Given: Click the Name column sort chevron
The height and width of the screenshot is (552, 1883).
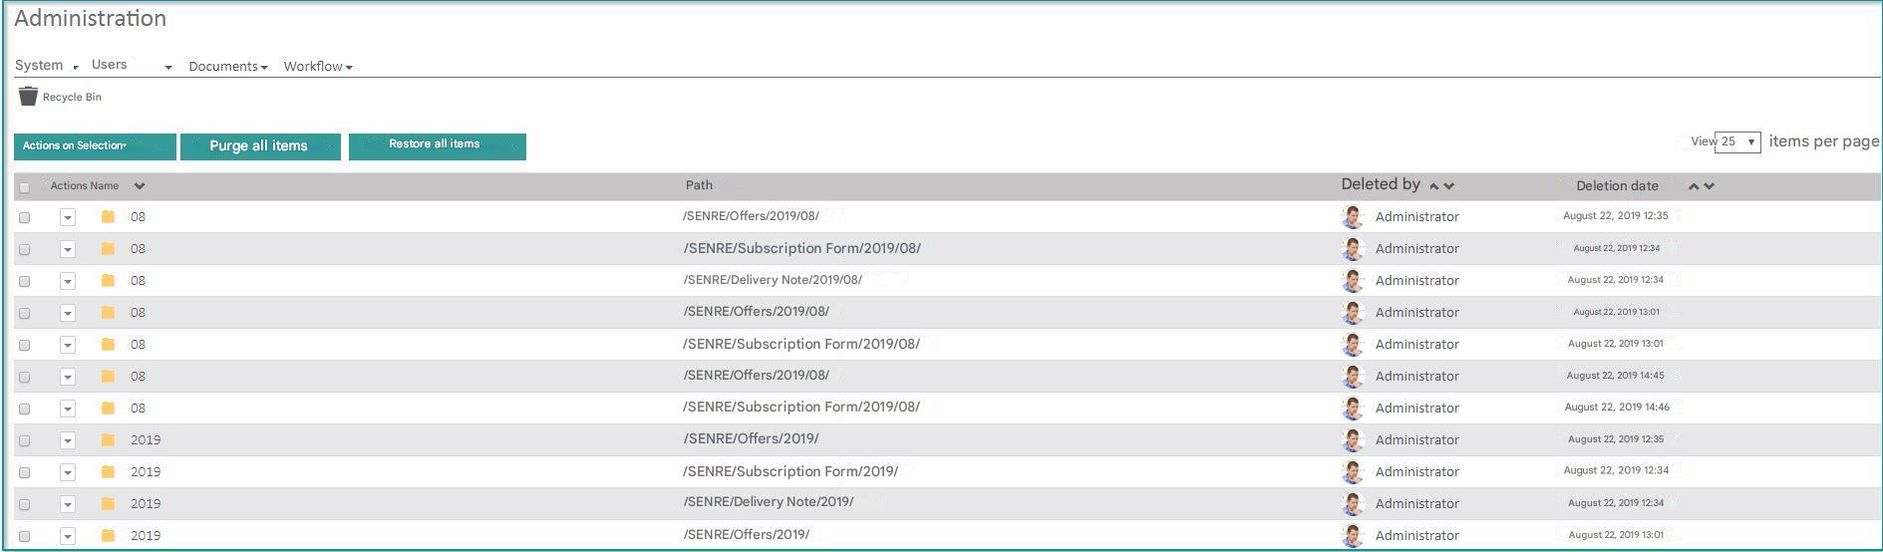Looking at the screenshot, I should click(x=140, y=186).
